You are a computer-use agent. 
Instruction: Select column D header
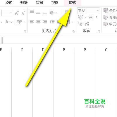43,50
